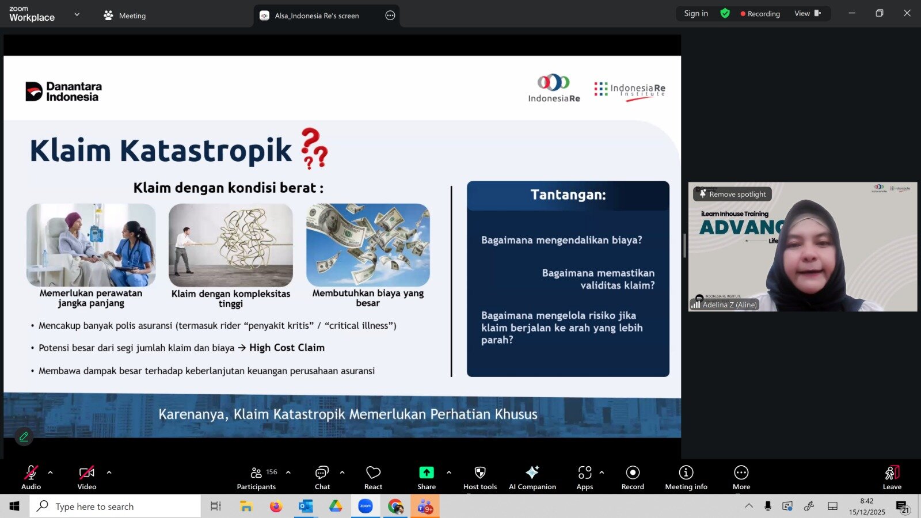Click the green Share screen button
This screenshot has width=921, height=518.
(x=426, y=478)
